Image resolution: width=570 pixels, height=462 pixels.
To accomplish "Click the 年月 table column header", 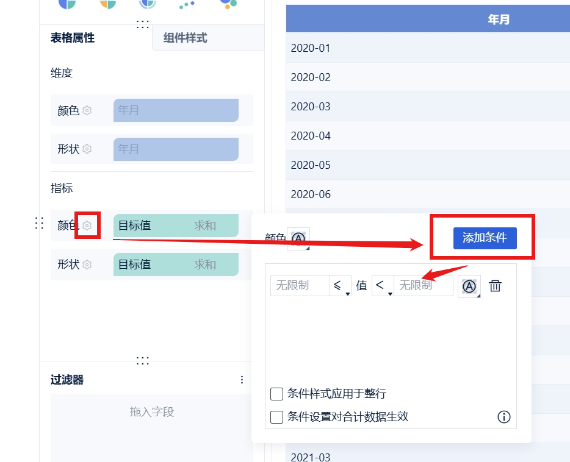I will pos(499,19).
